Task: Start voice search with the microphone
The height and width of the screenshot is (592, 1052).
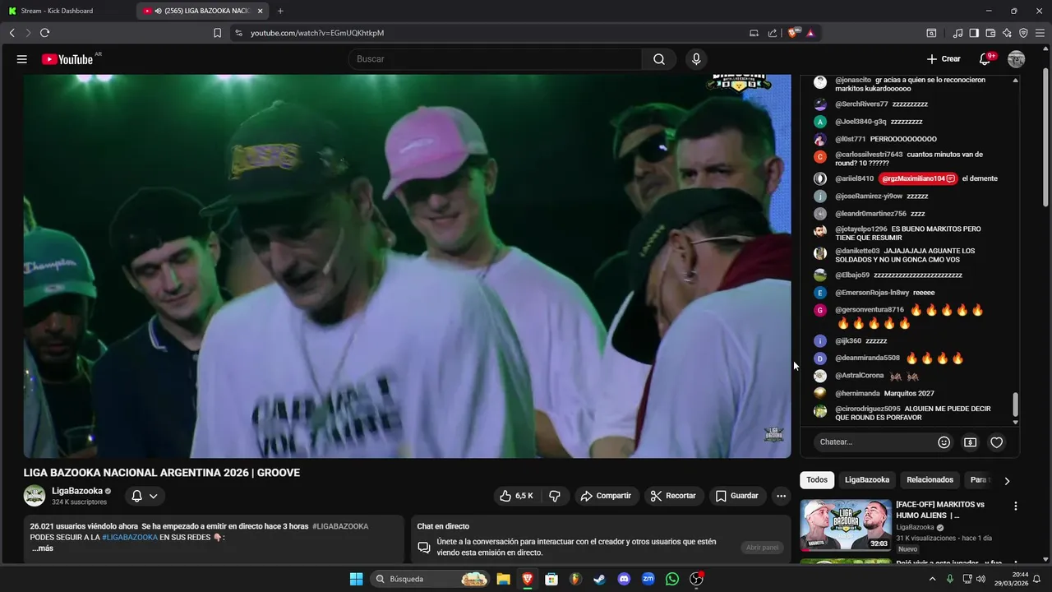Action: pos(696,59)
